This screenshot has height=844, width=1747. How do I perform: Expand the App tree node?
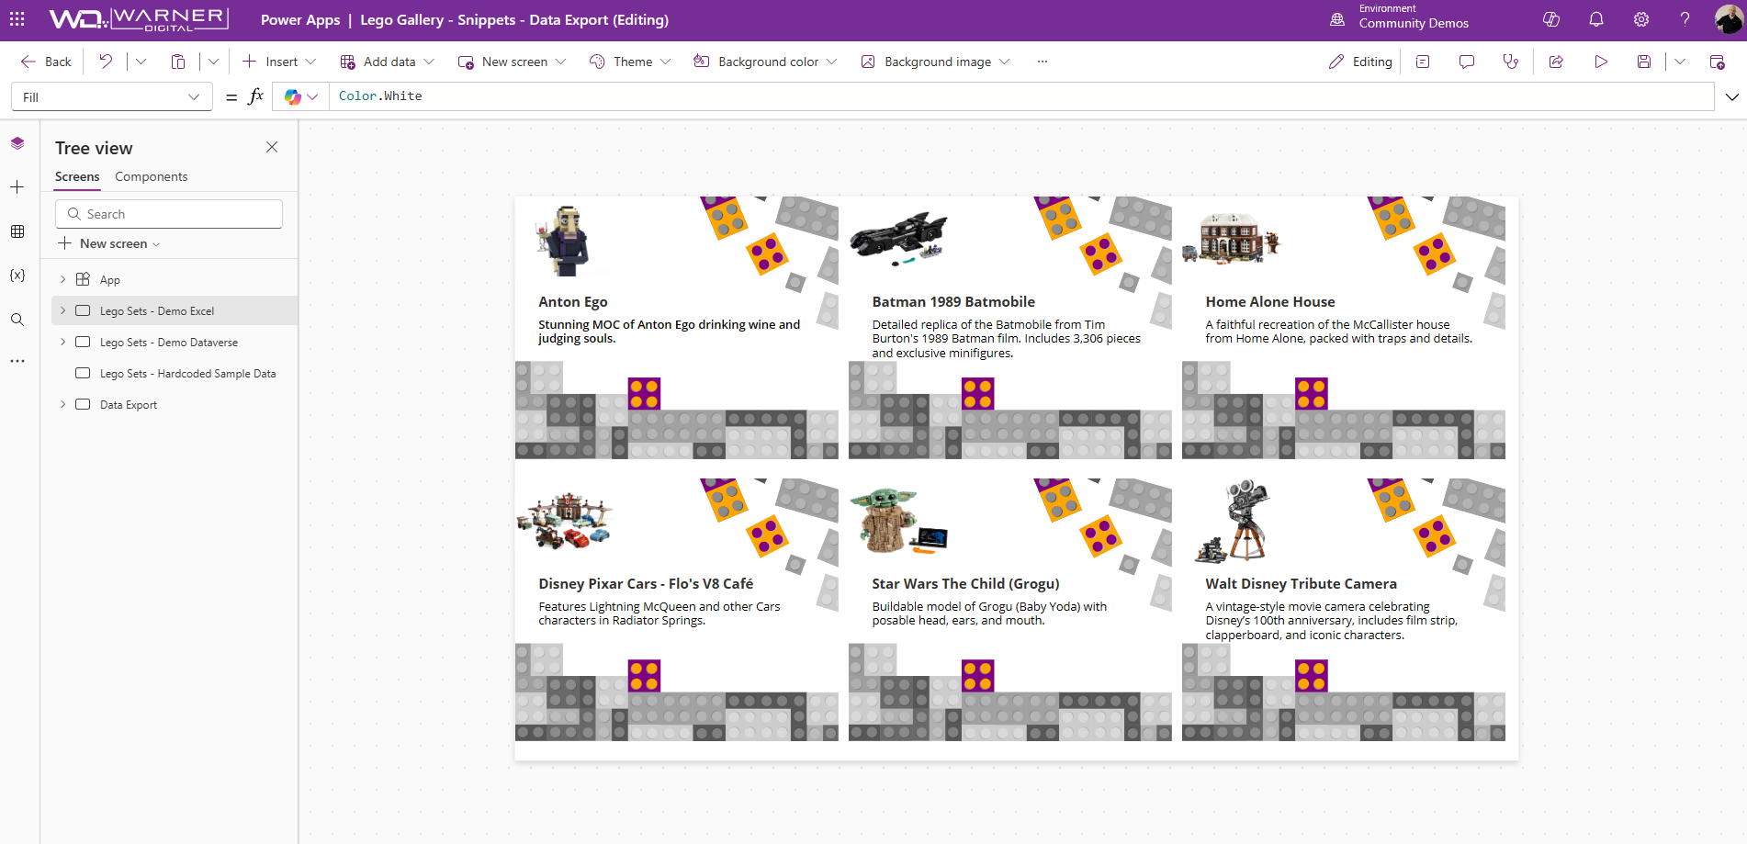coord(62,279)
